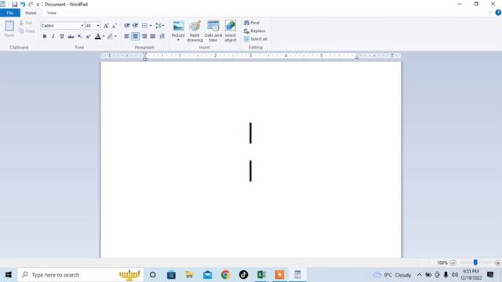Click the taskbar search box
Viewport: 502px width, 282px height.
pos(81,275)
